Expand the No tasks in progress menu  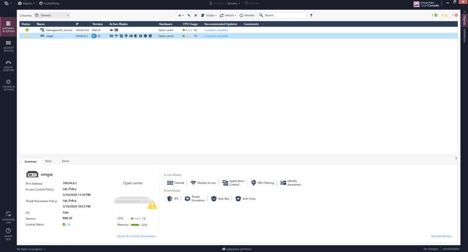[31, 249]
